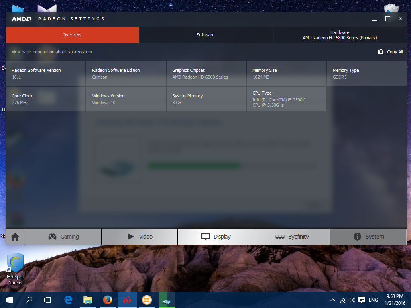Select the Memory Size 1024 MB tile

[x=287, y=74]
